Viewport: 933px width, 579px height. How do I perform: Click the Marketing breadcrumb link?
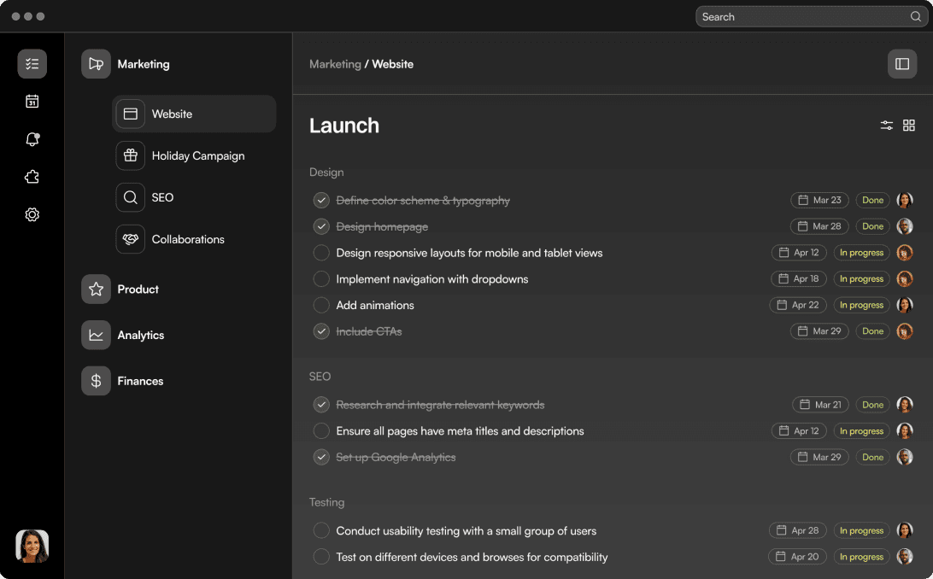pyautogui.click(x=334, y=63)
